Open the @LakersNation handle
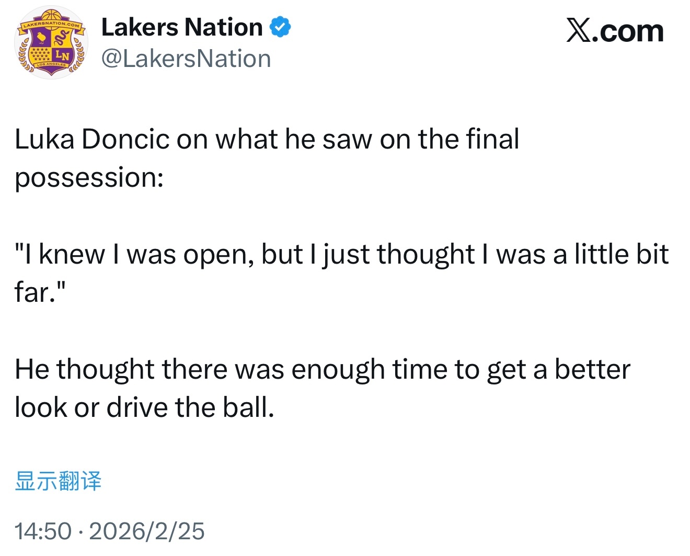Viewport: 690px width, 556px height. [186, 59]
